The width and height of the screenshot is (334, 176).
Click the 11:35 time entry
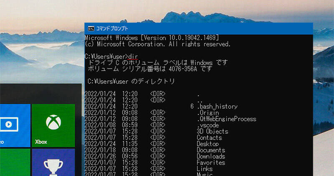click(x=130, y=144)
